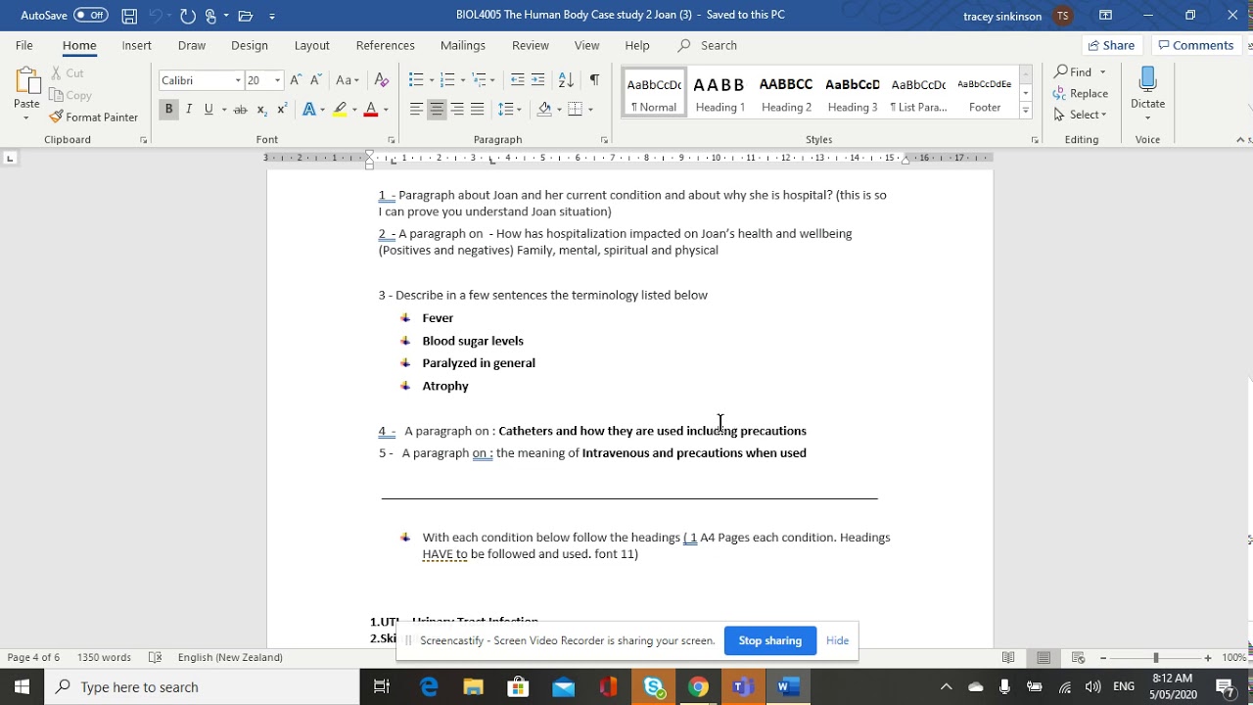This screenshot has width=1253, height=705.
Task: Click the Windows Start button
Action: (22, 687)
